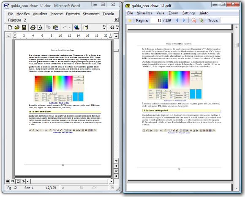Click the globe hyperlink icon in Word toolbar
Viewport: 245px width, 197px height.
77,27
